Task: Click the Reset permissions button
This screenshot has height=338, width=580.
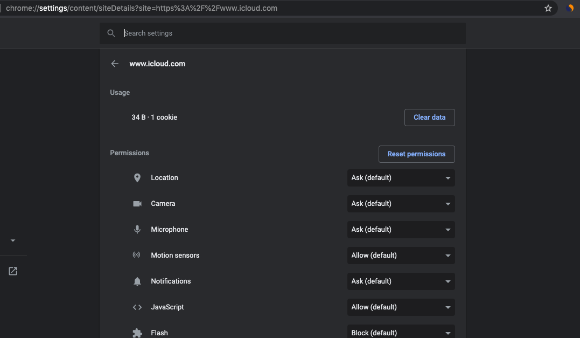Action: coord(416,154)
